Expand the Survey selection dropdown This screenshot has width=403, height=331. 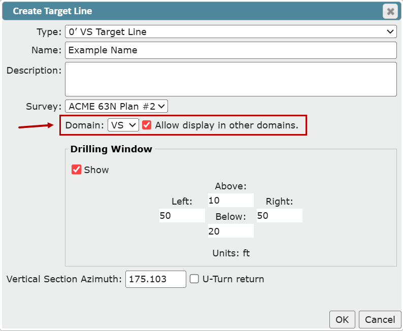tap(116, 106)
